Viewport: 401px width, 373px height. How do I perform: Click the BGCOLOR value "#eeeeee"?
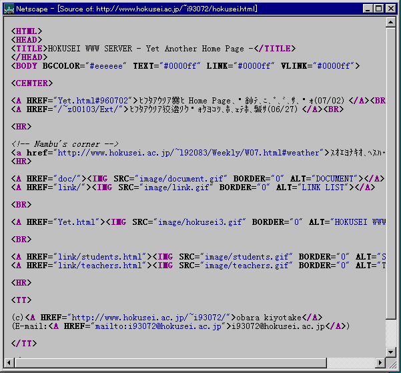[106, 66]
